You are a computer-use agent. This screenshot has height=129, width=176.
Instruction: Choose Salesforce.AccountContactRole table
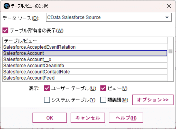(x=36, y=72)
